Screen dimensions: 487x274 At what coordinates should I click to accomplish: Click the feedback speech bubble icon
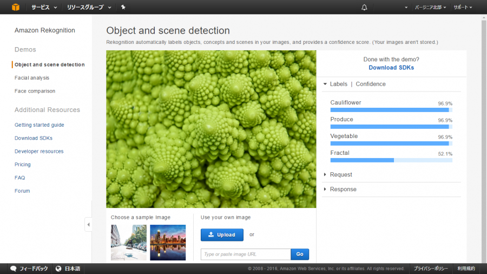click(x=14, y=269)
